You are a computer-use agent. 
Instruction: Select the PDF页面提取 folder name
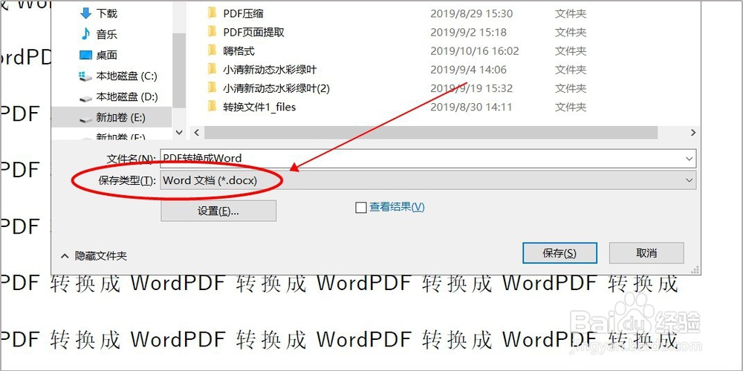(253, 32)
